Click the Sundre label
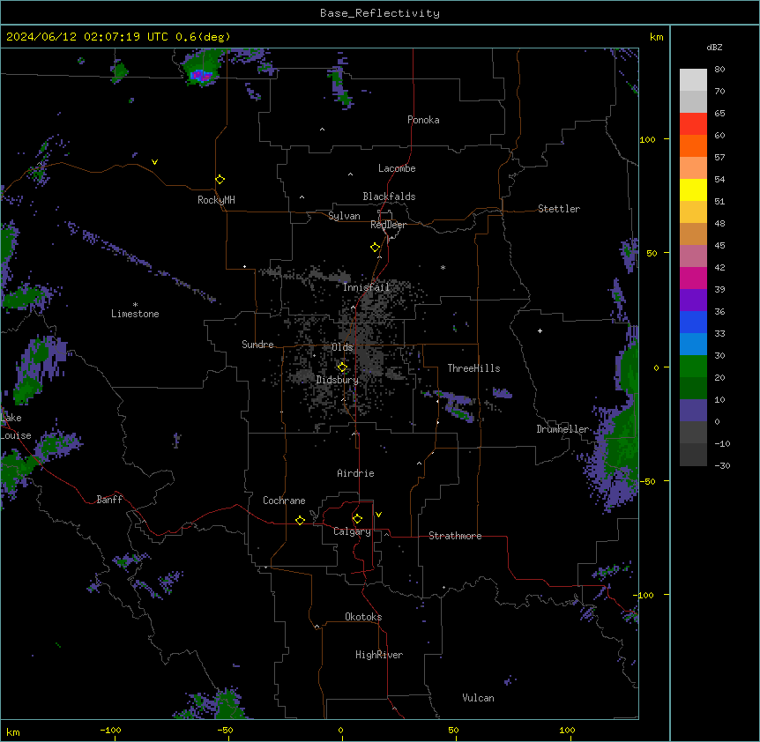760x742 pixels. 257,345
